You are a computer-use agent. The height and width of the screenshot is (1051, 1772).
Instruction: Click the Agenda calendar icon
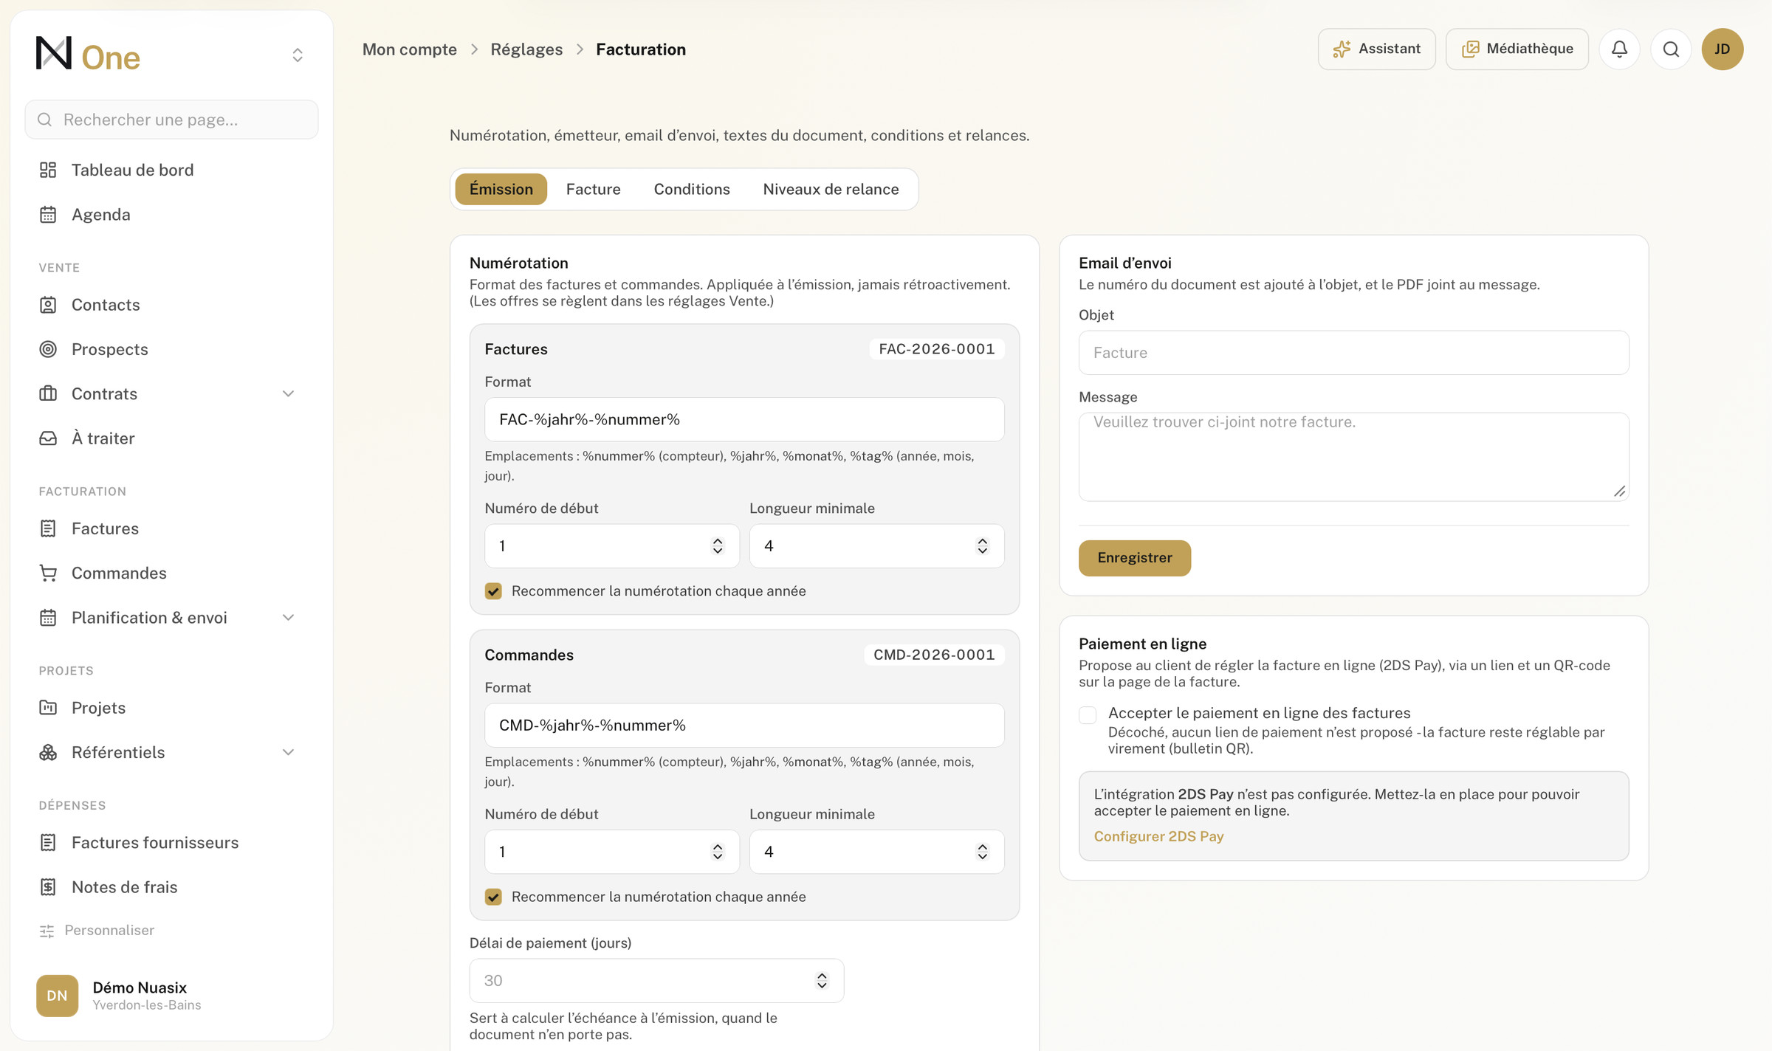(x=48, y=215)
